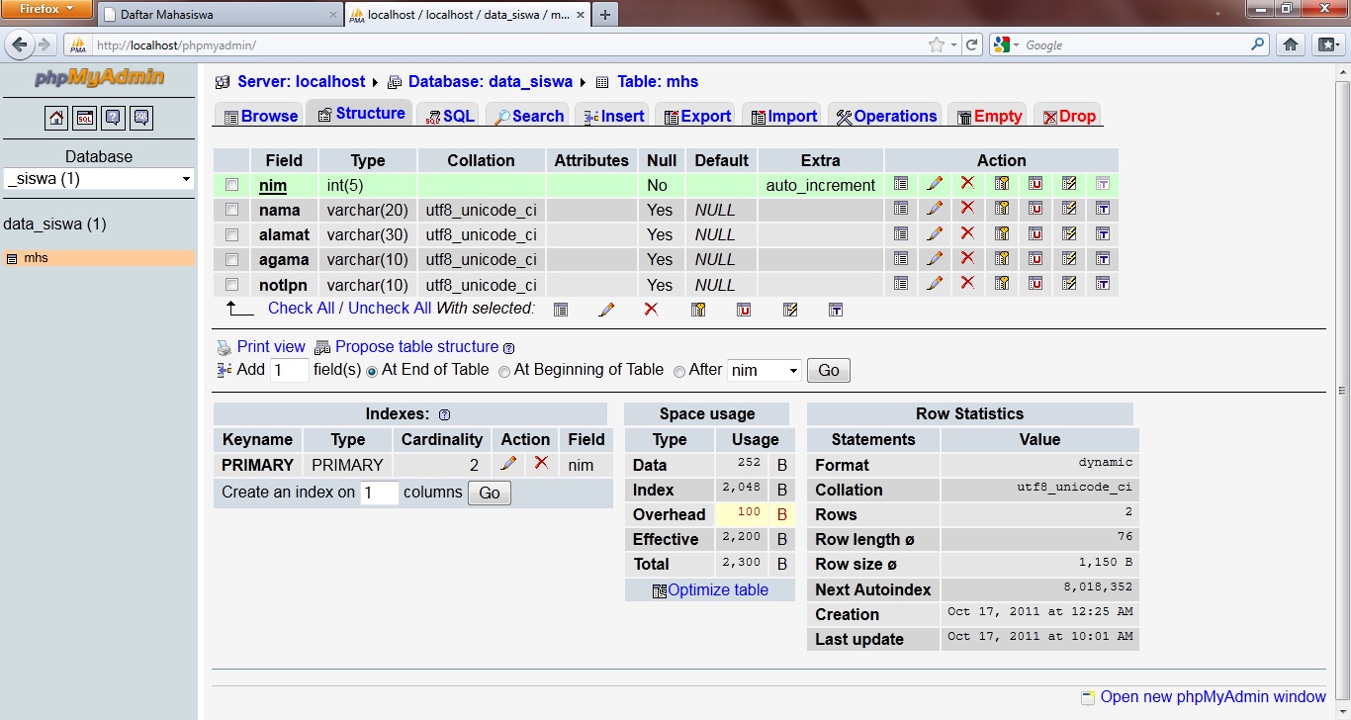The image size is (1351, 720).
Task: Drop the notlpn field with the red X
Action: (x=967, y=284)
